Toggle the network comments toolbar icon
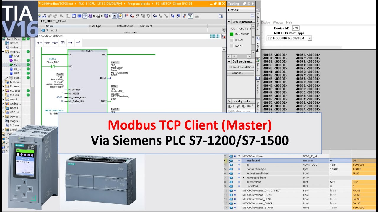This screenshot has width=378, height=212. click(x=85, y=16)
